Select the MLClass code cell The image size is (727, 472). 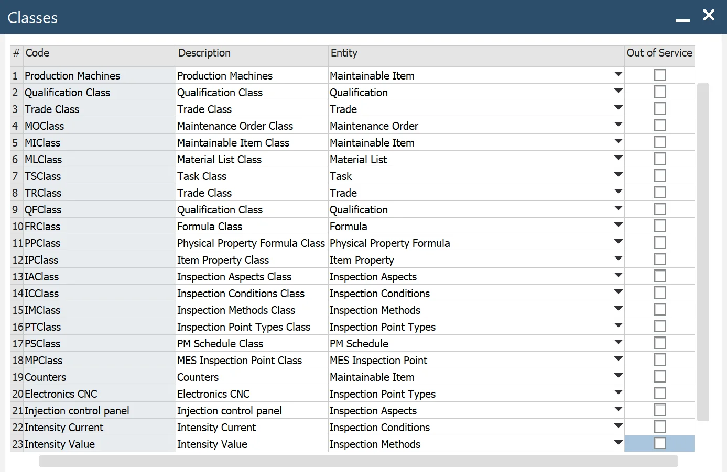click(x=99, y=160)
